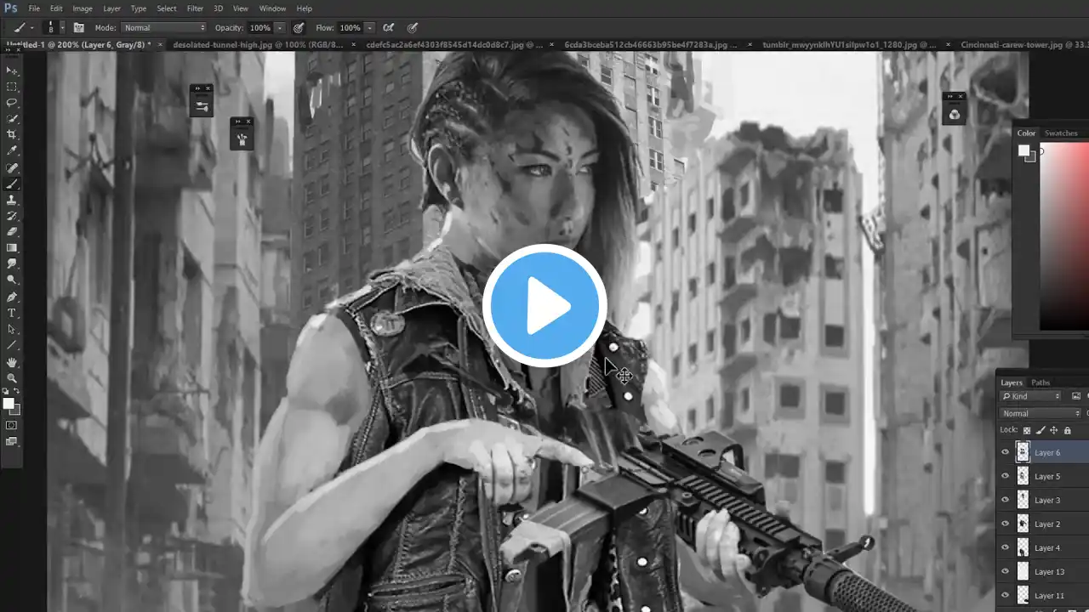Select the Hand tool

pos(12,363)
